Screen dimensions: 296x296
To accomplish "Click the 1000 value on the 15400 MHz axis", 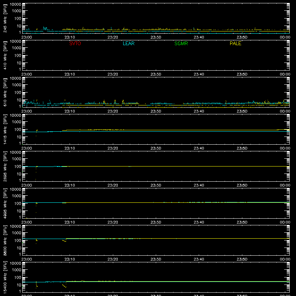I will [x=17, y=270].
